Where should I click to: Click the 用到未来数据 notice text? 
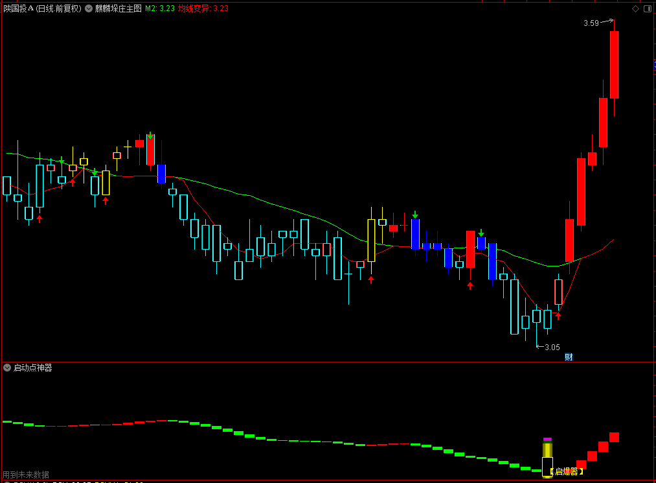[26, 475]
